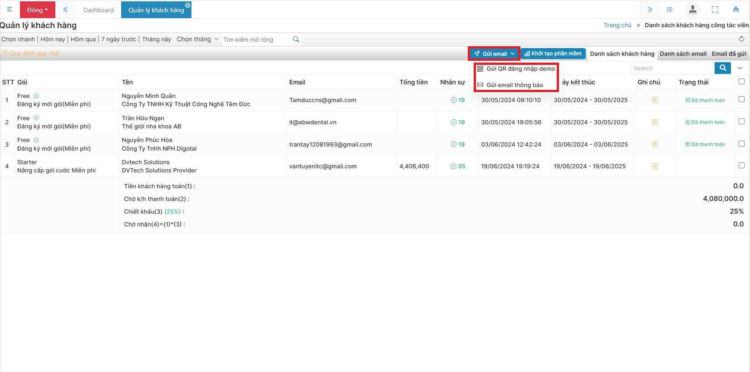Click plus icon 19 for it@abwdental.vn row
This screenshot has height=372, width=750.
(x=453, y=122)
